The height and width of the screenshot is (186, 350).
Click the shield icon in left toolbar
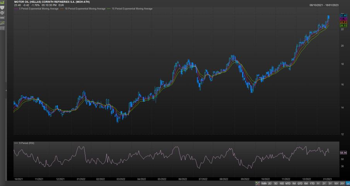pos(2,8)
